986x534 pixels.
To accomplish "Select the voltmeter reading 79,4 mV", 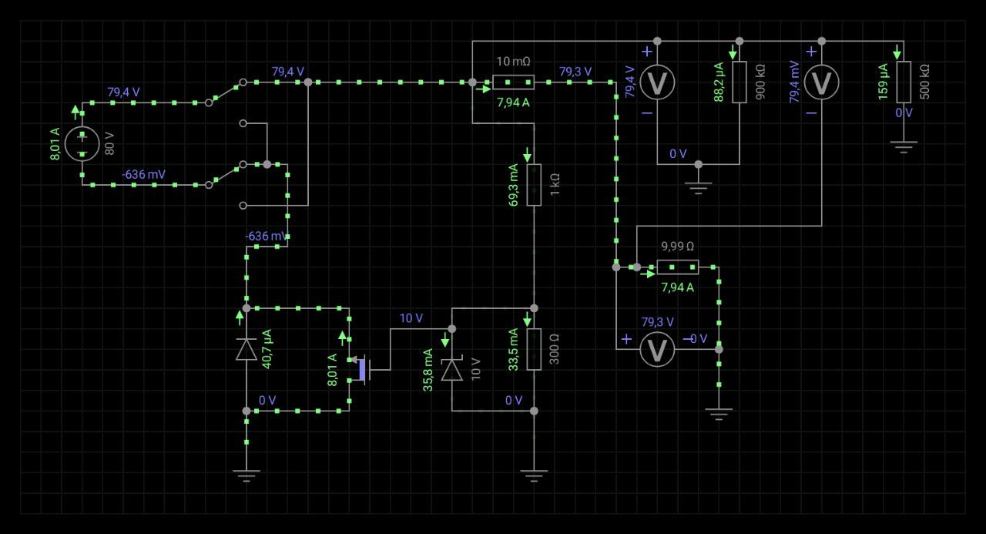I will pyautogui.click(x=822, y=82).
